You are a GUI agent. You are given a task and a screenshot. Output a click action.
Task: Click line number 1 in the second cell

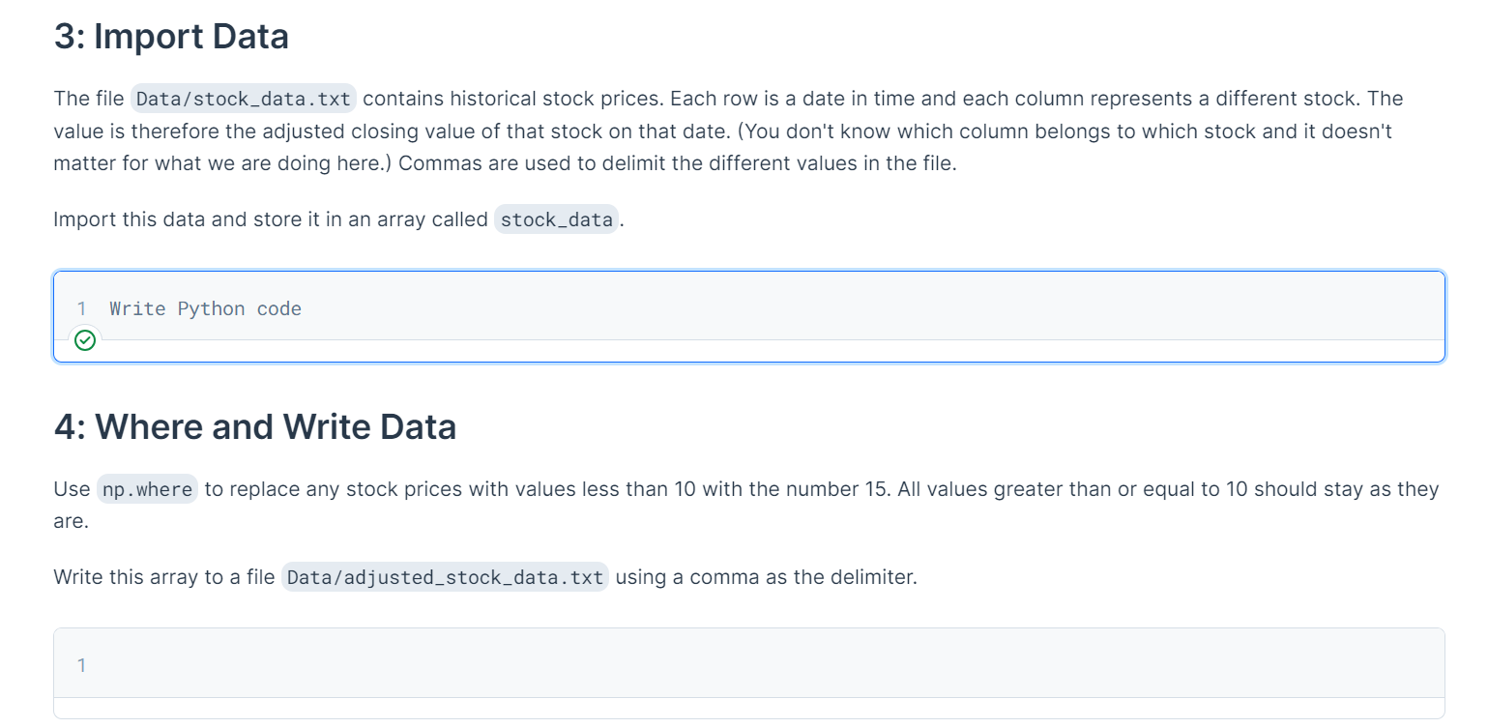(x=81, y=665)
